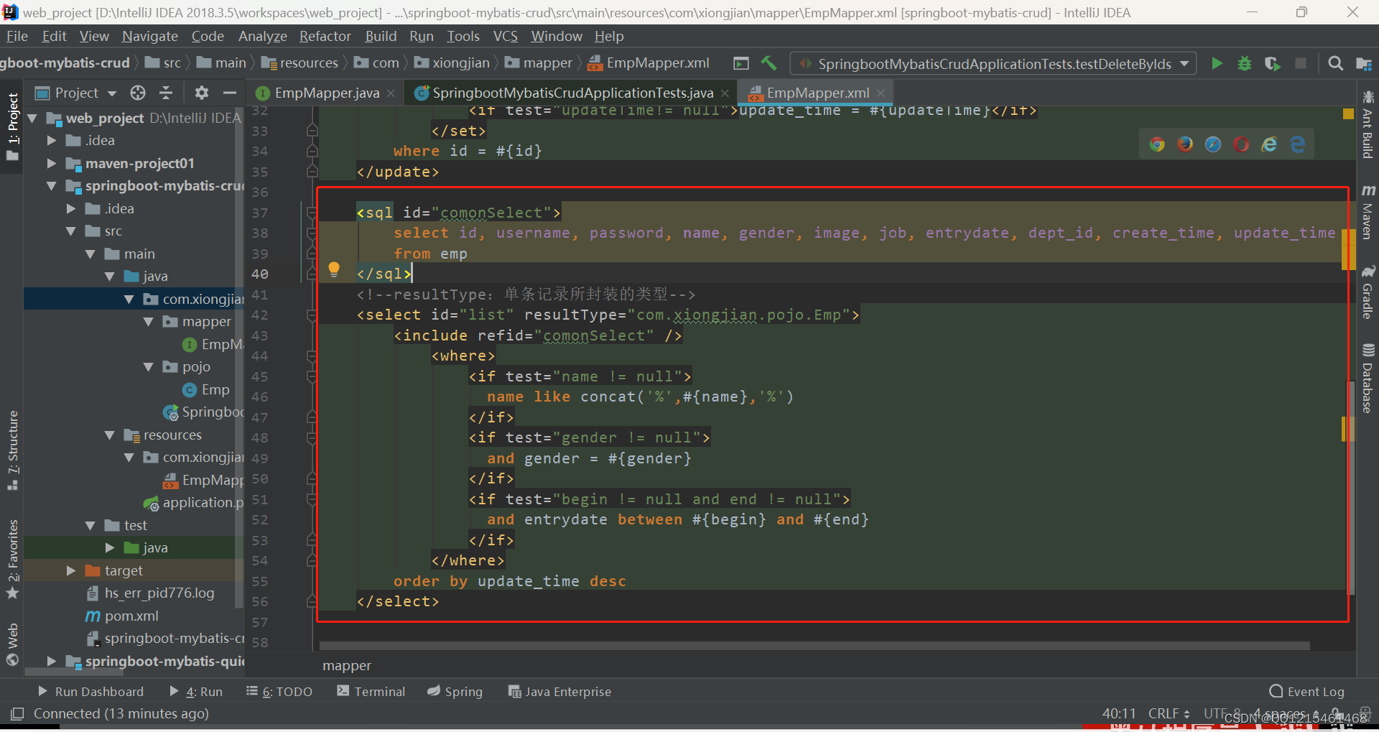Open the Analyze menu
This screenshot has height=732, width=1379.
[262, 36]
